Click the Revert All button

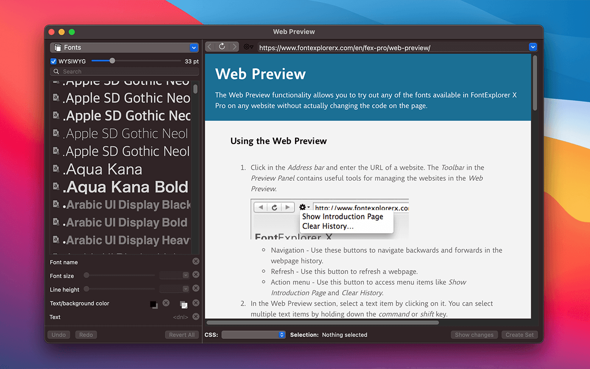pos(181,335)
